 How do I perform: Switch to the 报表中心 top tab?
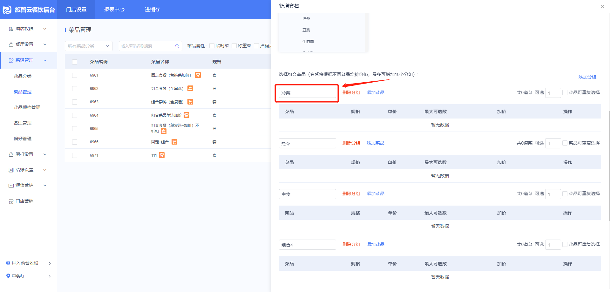[x=114, y=10]
